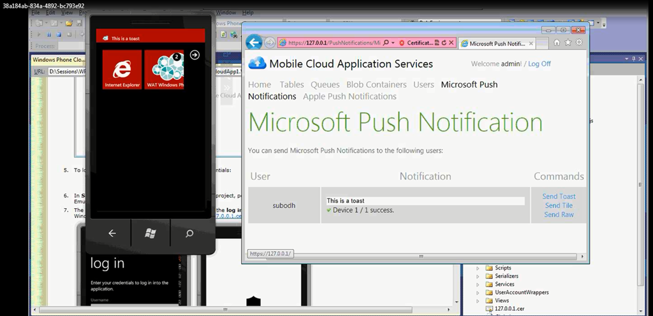Expand the Services folder in Solution Explorer
The image size is (653, 316).
pos(478,284)
